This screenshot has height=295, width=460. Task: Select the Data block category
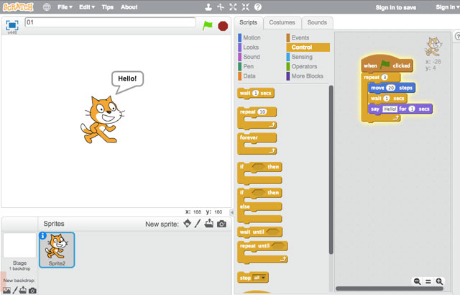247,76
